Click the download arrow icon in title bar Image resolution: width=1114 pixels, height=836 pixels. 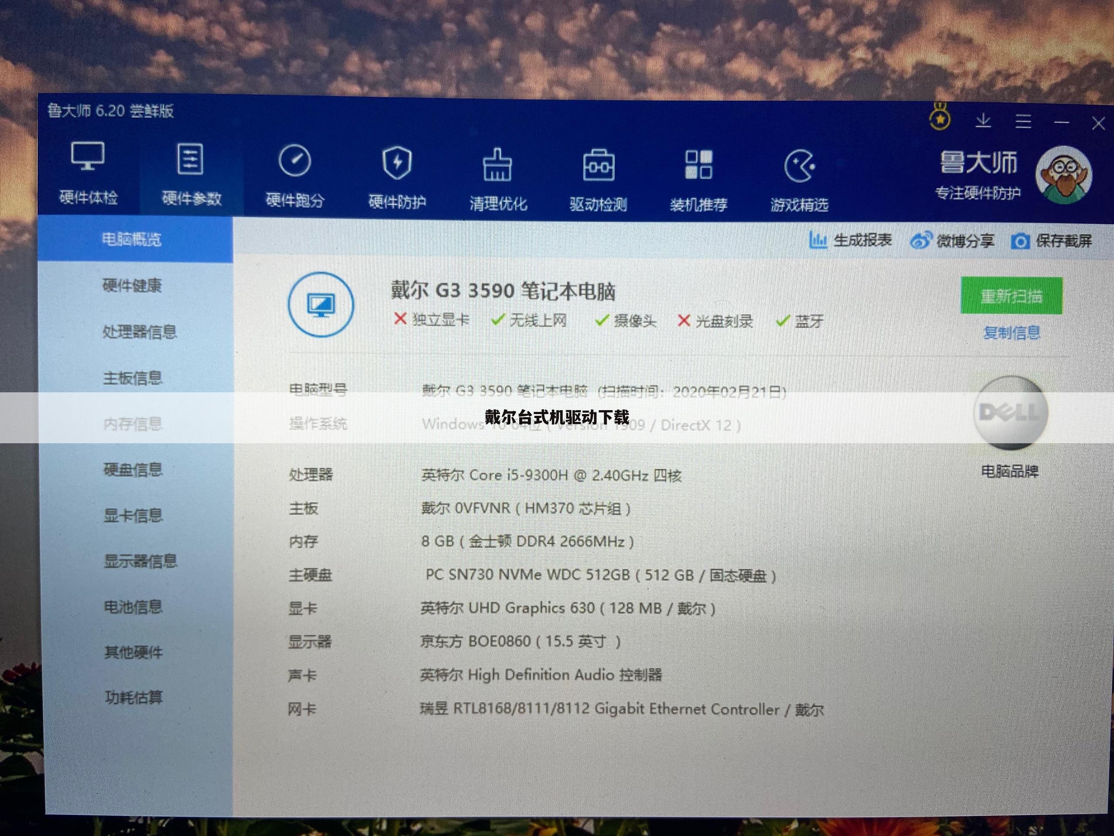pos(983,121)
